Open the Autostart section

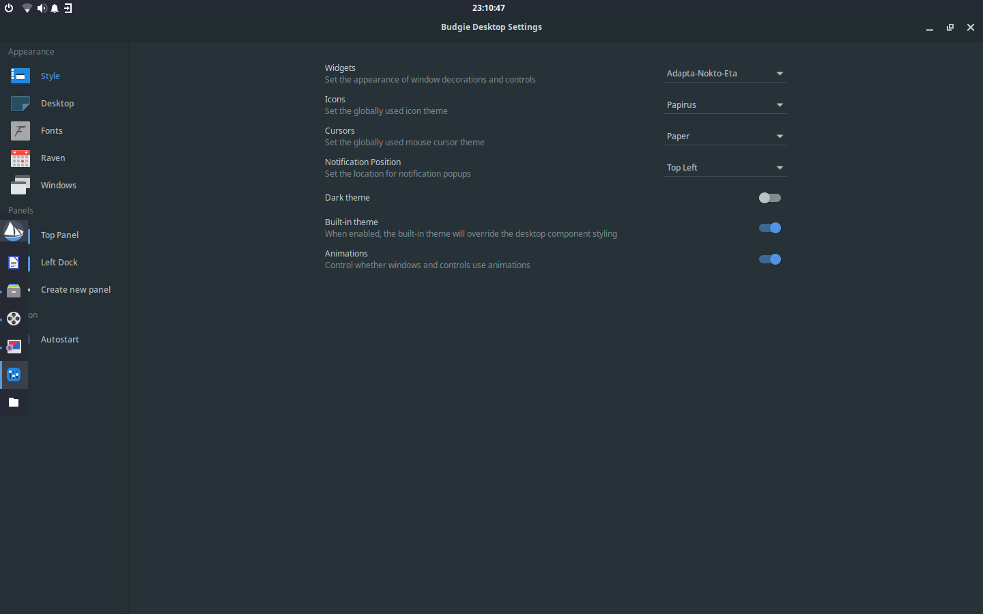60,340
